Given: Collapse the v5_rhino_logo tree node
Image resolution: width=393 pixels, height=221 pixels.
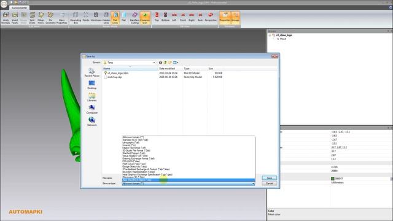Looking at the screenshot, I should (x=270, y=36).
